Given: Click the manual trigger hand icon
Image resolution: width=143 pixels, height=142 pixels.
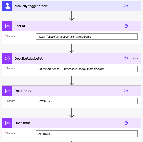Looking at the screenshot, I should coord(7,6).
